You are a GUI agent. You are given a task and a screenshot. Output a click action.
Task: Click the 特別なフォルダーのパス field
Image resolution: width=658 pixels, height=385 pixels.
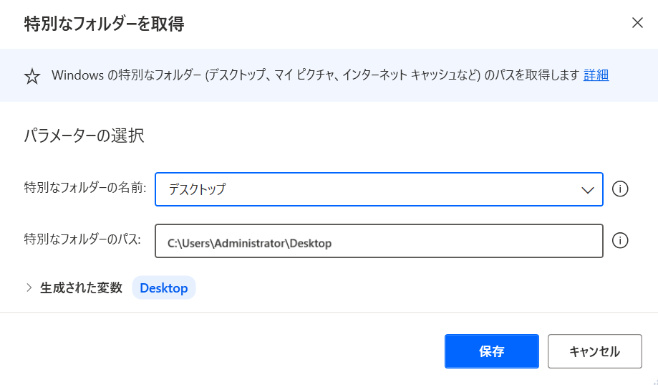point(379,241)
